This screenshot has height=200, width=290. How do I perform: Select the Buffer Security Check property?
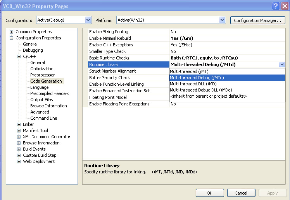coord(129,78)
